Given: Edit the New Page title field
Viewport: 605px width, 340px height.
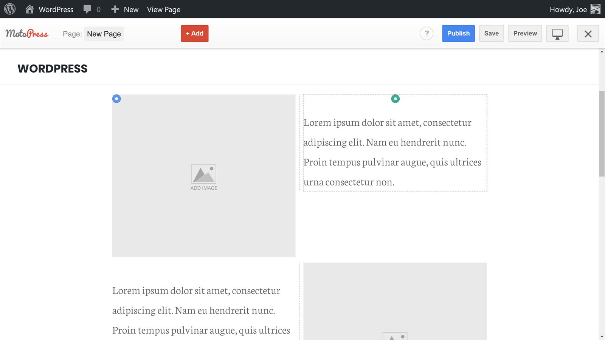Looking at the screenshot, I should pyautogui.click(x=104, y=34).
